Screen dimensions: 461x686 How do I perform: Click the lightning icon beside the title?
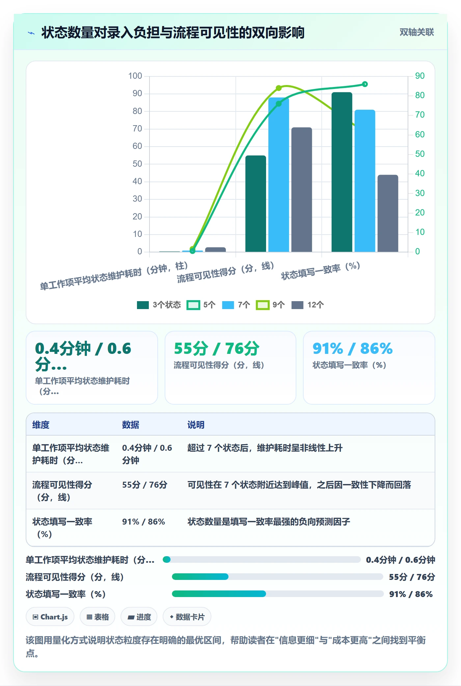(31, 33)
